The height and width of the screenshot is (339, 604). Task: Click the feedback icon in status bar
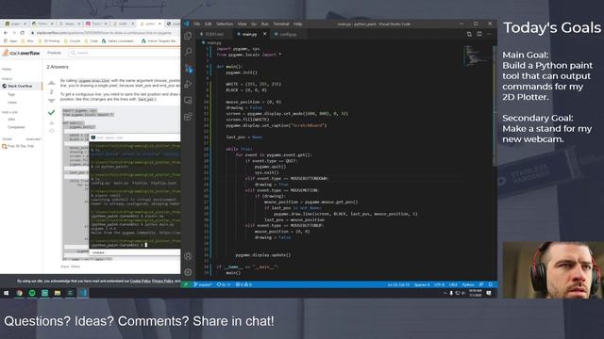tap(481, 284)
